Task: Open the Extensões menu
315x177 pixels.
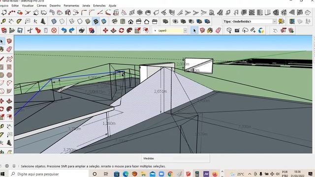Action: 99,5
